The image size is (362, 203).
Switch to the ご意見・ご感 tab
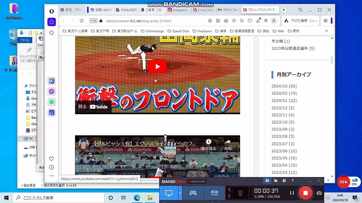152,10
